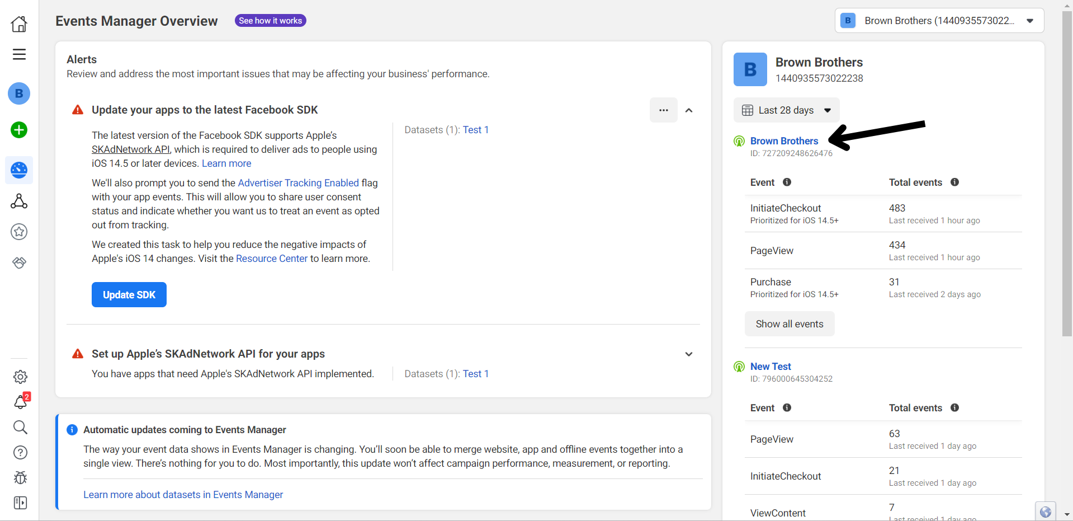Viewport: 1073px width, 521px height.
Task: Open the Brown Brothers business account dropdown
Action: [x=939, y=21]
